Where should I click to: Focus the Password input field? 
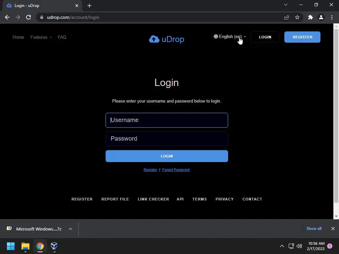tap(167, 139)
